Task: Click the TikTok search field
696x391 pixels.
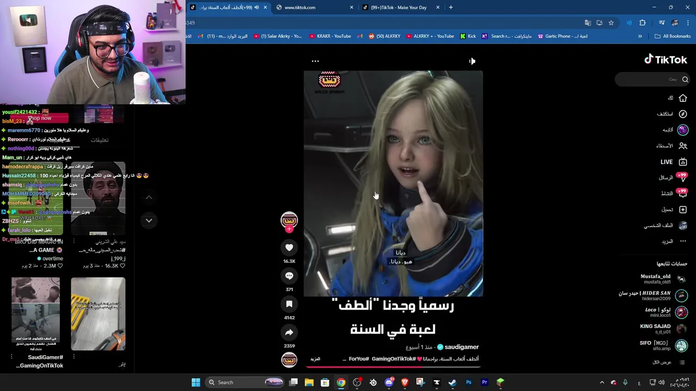Action: coord(652,79)
